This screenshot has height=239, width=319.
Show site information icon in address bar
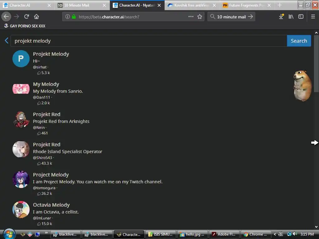coord(68,17)
